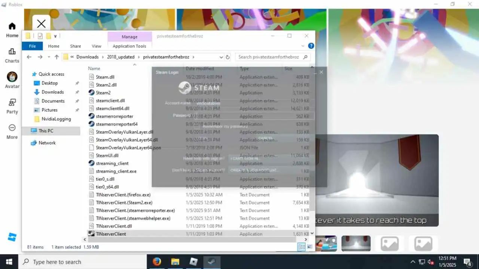Select the steamerrorreporter application icon
This screenshot has width=479, height=269.
(x=91, y=116)
